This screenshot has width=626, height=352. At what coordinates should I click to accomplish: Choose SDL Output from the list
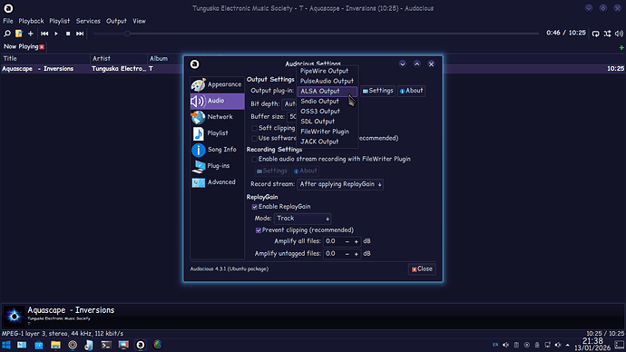coord(328,122)
